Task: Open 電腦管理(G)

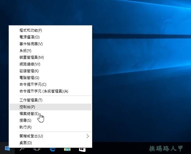Action: [50, 78]
